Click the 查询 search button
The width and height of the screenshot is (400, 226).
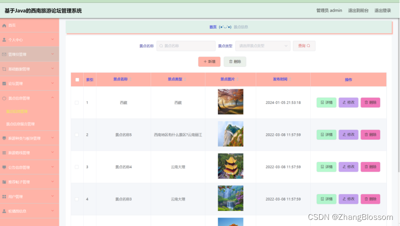click(304, 46)
